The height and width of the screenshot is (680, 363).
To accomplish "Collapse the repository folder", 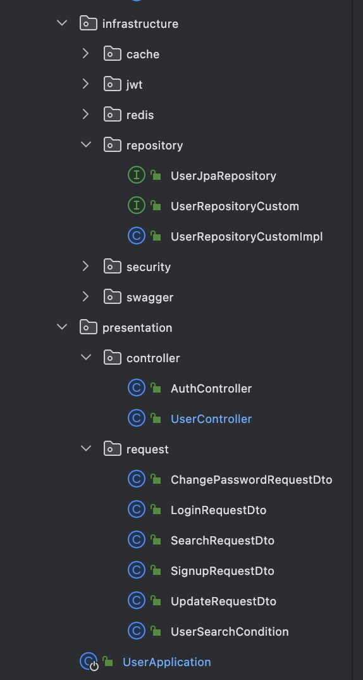I will pyautogui.click(x=86, y=144).
